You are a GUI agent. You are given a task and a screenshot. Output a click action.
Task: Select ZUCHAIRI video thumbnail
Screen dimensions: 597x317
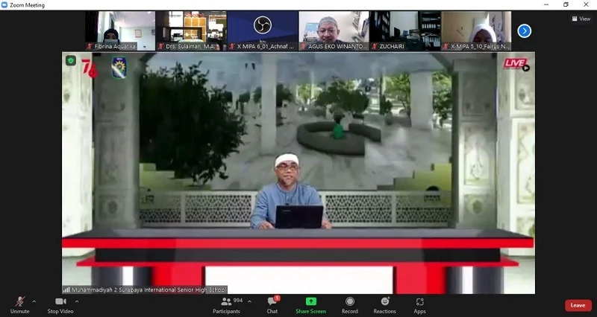[405, 31]
